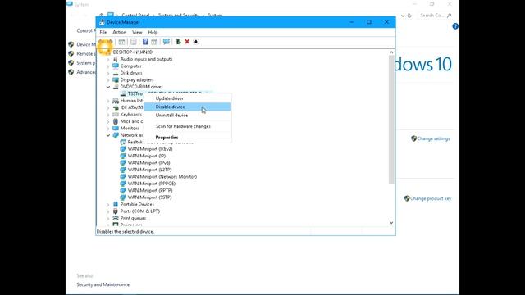Click the WAN Miniport (IPv6) adapter icon
This screenshot has width=525, height=295.
[x=123, y=163]
